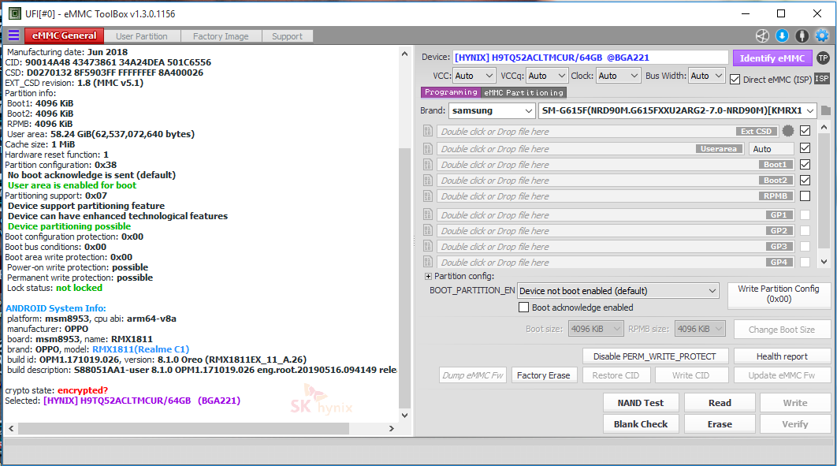Click the blue download arrow icon
The image size is (837, 466).
pos(782,35)
